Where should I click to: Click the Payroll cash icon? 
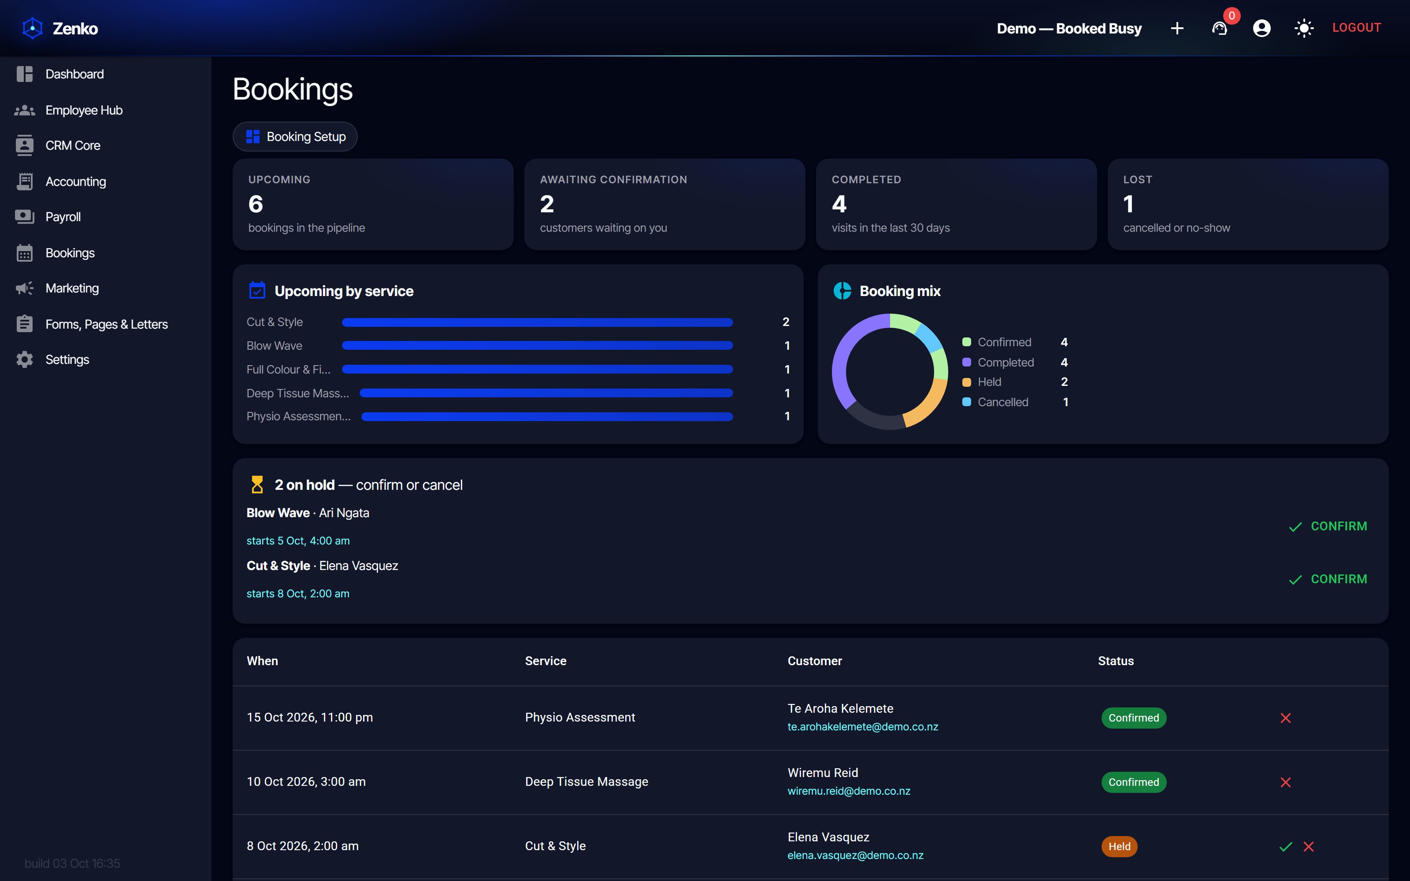pyautogui.click(x=25, y=217)
